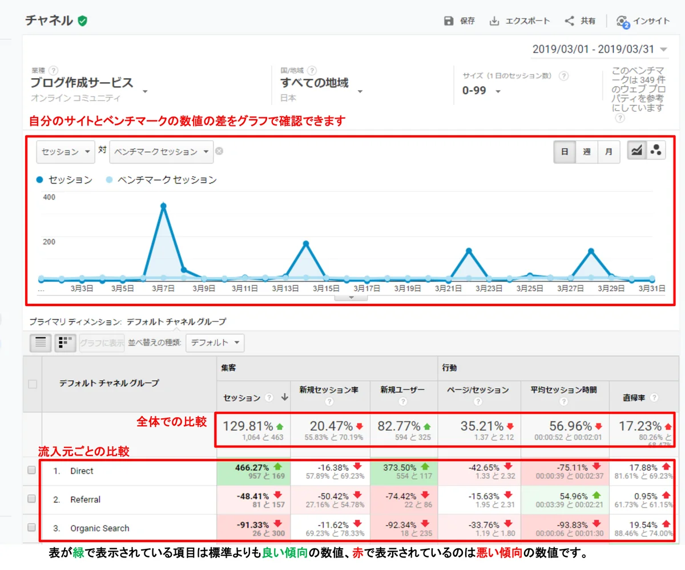
Task: Check the Organic Search row checkbox
Action: tap(32, 527)
